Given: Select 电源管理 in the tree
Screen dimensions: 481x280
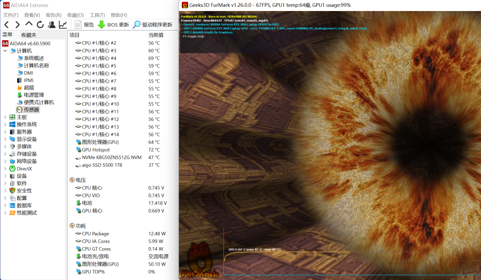Looking at the screenshot, I should click(30, 95).
